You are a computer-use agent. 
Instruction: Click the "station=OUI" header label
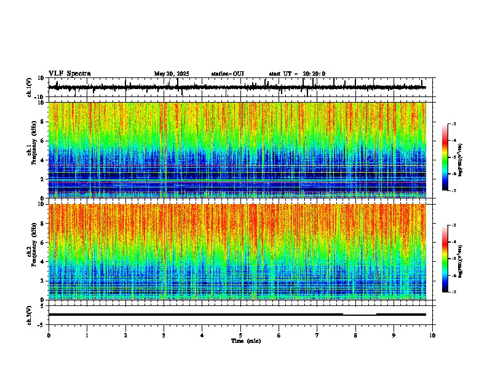228,74
